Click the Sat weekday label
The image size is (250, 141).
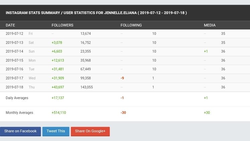(x=31, y=43)
